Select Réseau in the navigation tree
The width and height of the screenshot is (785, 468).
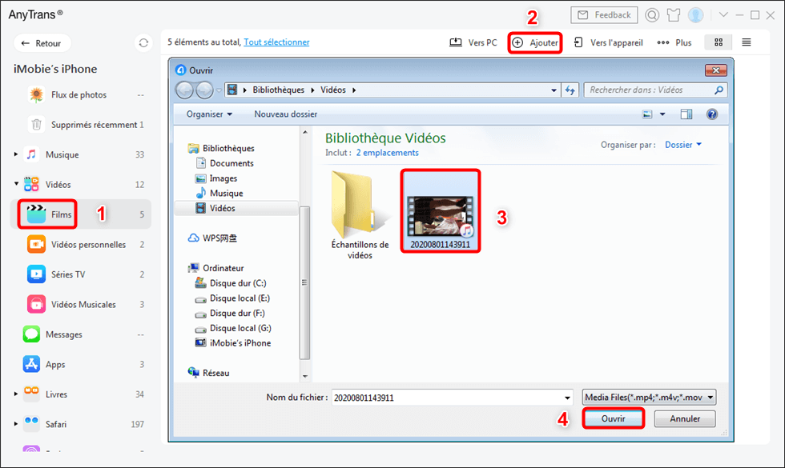tap(215, 373)
